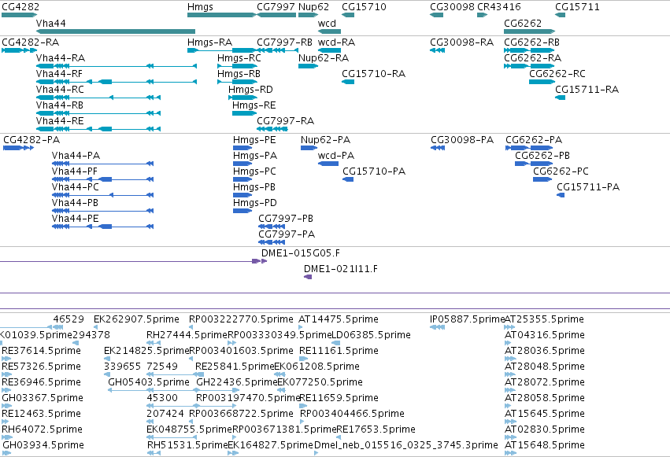Select the CG7997-RA transcript label
670x457 pixels.
(x=286, y=121)
